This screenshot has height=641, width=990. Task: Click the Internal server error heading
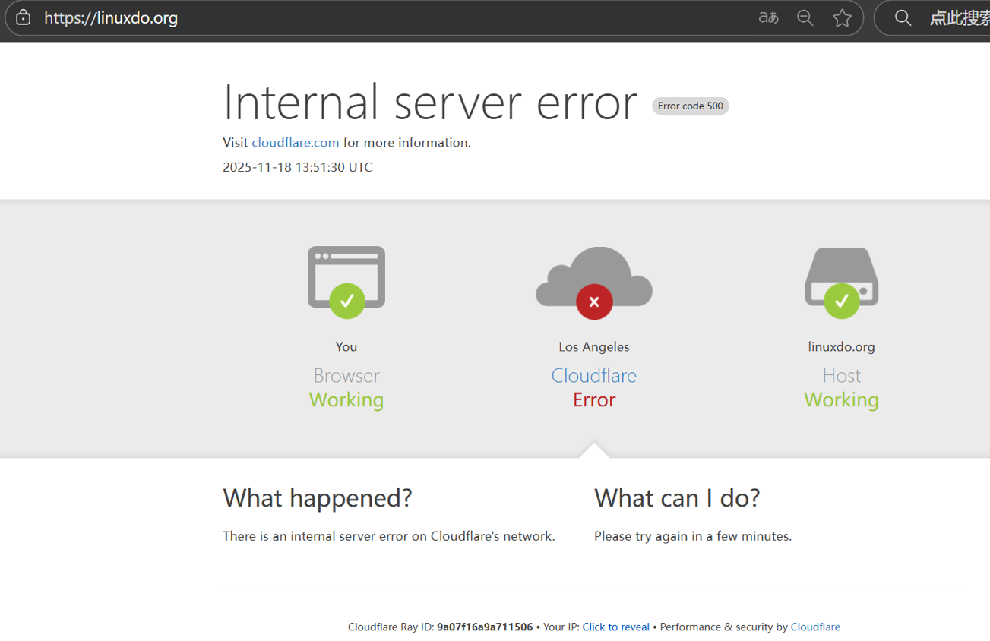pyautogui.click(x=430, y=102)
